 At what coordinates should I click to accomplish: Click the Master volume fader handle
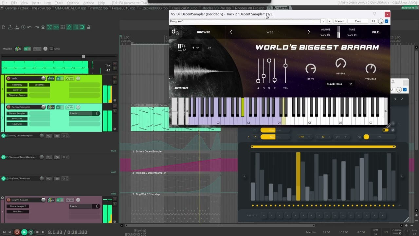coord(83,57)
